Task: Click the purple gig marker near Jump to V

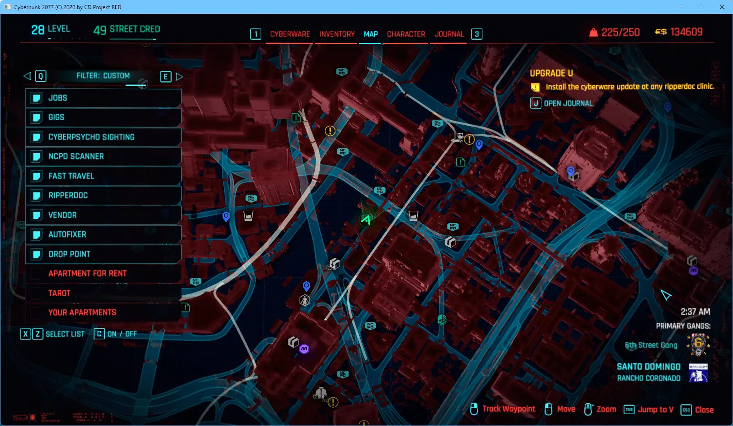Action: [x=694, y=271]
